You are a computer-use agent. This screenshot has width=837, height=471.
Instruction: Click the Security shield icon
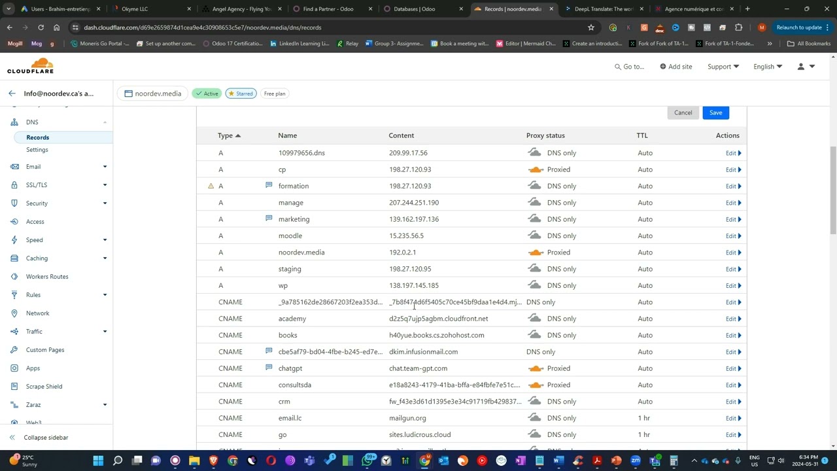(14, 203)
